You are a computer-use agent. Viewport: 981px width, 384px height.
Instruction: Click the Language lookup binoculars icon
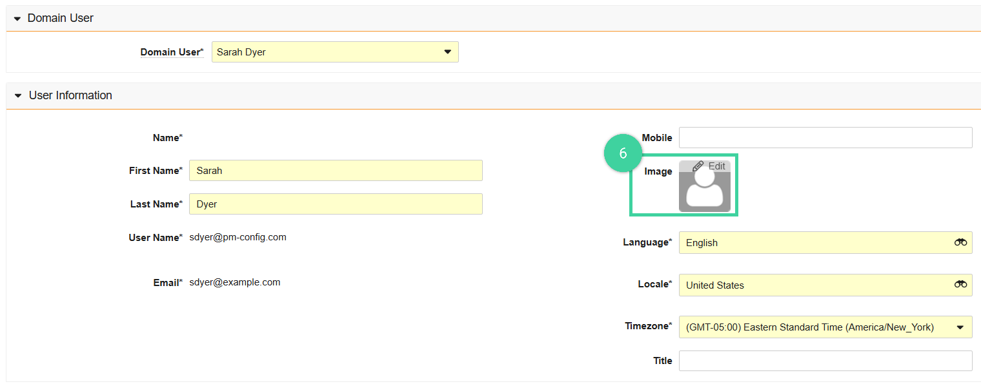coord(961,242)
